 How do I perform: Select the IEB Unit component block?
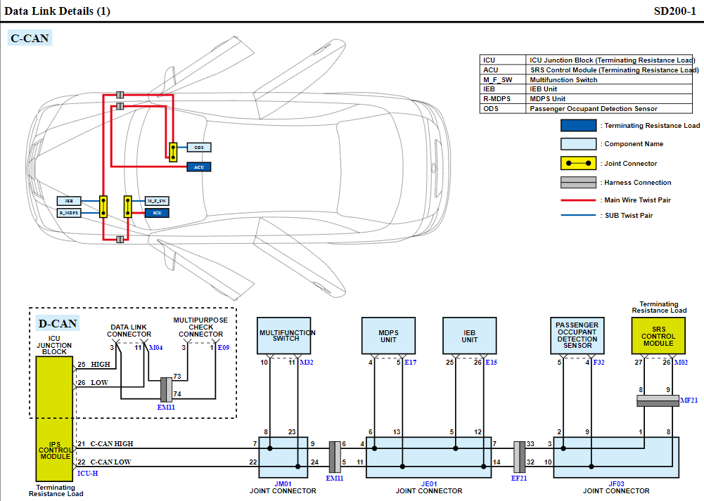(x=470, y=336)
